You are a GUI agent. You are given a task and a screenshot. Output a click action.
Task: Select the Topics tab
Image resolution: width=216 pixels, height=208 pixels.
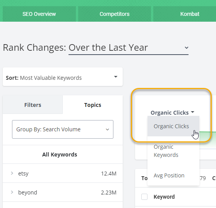[93, 105]
